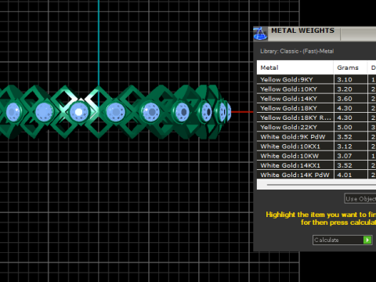Select the Yellow Gold:14KY row

316,99
